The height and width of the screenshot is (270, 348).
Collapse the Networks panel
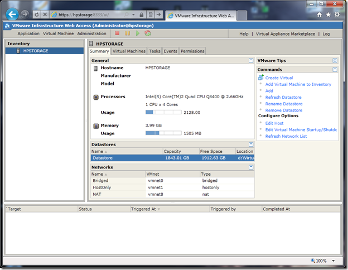pyautogui.click(x=251, y=167)
